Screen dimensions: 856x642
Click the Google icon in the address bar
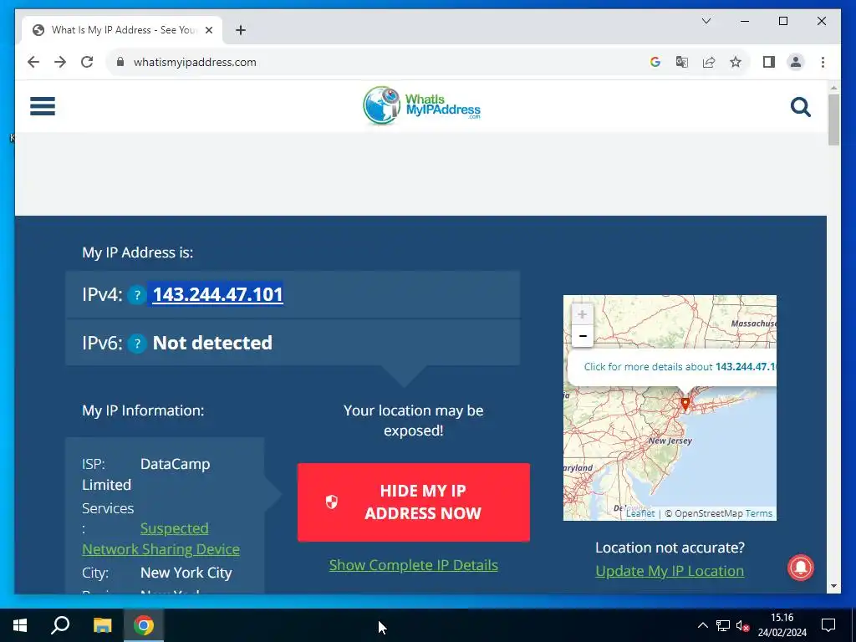tap(655, 62)
